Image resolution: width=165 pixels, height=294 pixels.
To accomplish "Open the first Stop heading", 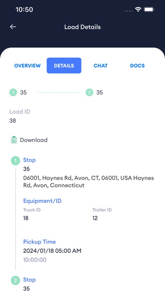I will pyautogui.click(x=29, y=160).
